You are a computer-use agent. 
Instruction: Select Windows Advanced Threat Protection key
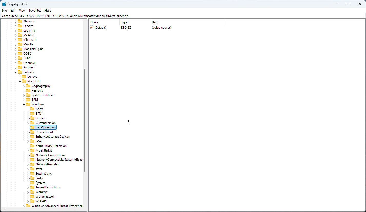(57, 206)
